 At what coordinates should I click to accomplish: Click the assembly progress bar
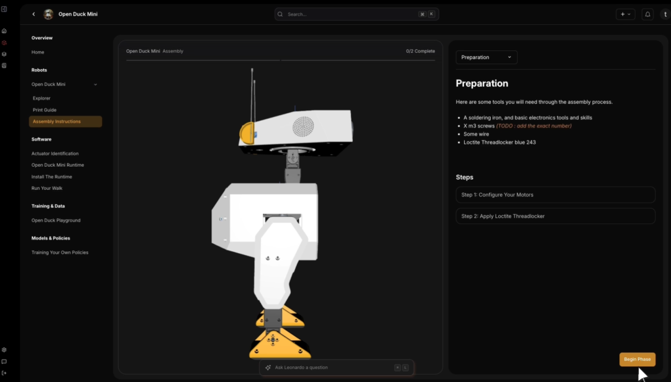click(x=280, y=60)
